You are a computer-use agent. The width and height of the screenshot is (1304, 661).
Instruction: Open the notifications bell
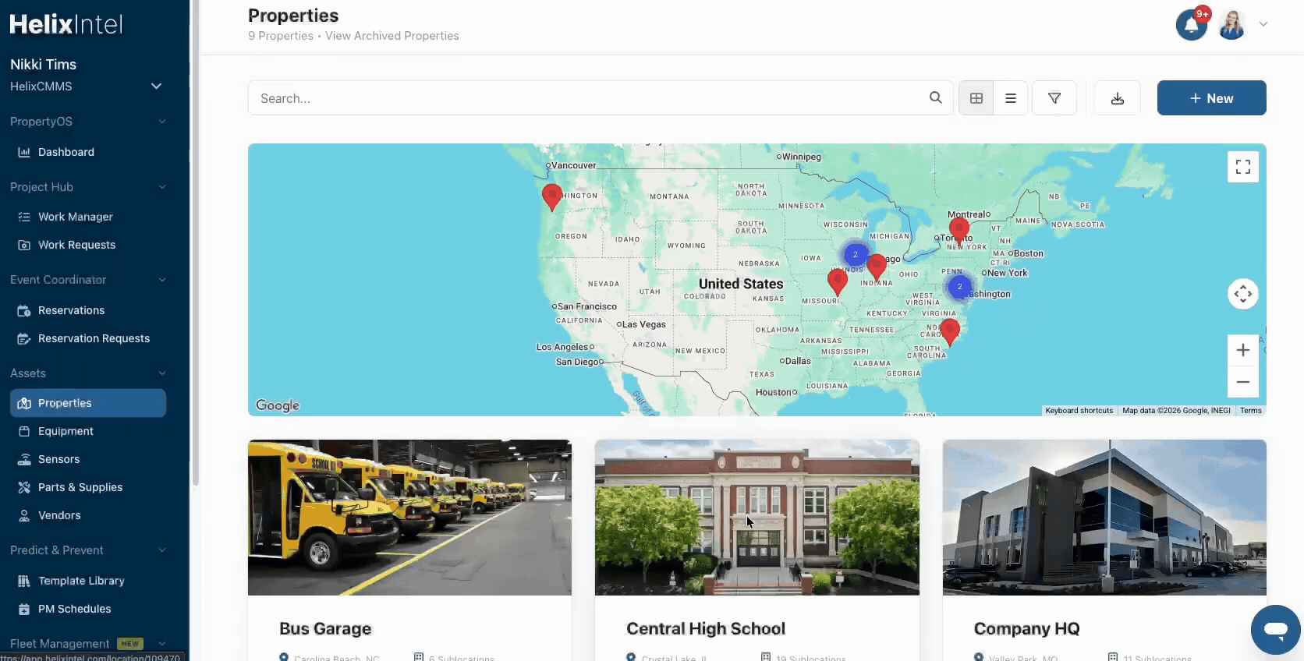point(1191,25)
